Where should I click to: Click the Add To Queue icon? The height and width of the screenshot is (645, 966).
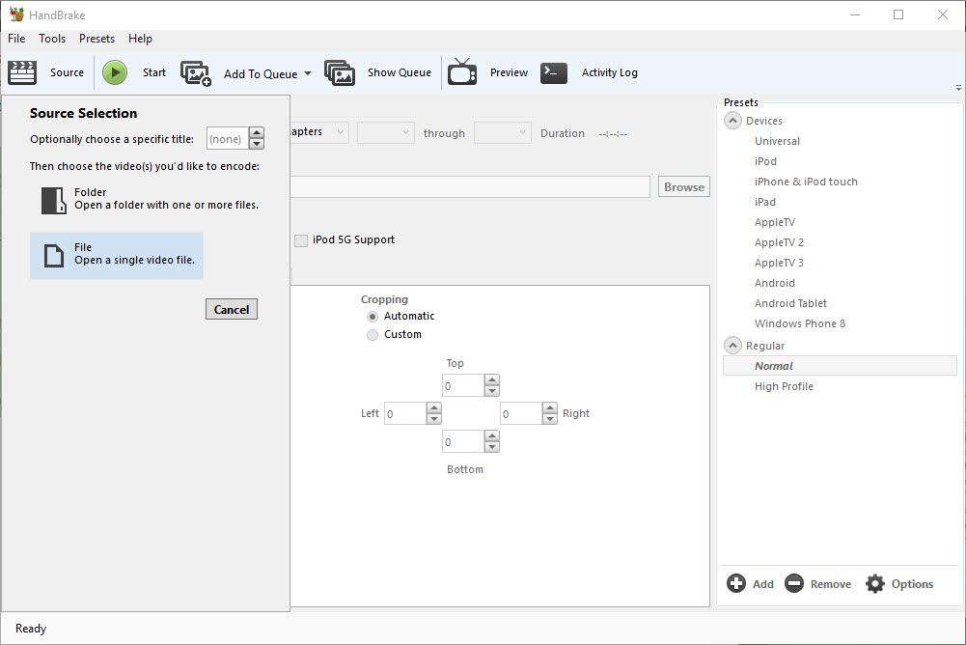[x=196, y=73]
